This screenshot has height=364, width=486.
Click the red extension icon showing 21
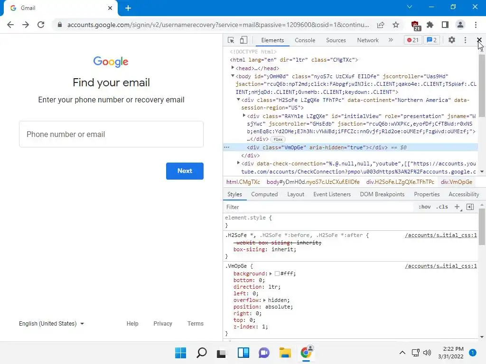click(x=415, y=26)
